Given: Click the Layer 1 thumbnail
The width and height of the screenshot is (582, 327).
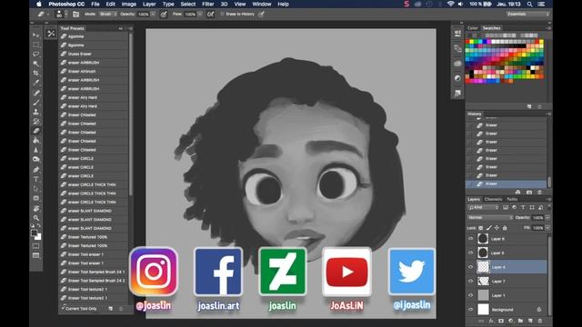Looking at the screenshot, I should (483, 295).
